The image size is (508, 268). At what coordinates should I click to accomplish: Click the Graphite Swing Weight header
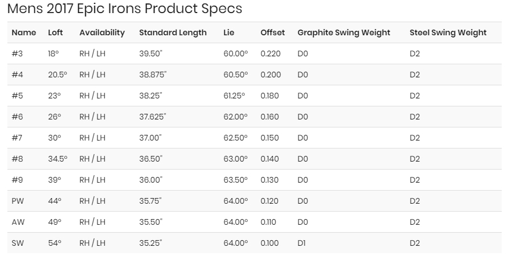click(343, 33)
